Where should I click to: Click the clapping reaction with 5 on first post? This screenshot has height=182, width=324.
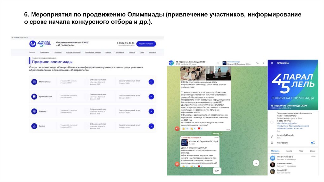193,129
